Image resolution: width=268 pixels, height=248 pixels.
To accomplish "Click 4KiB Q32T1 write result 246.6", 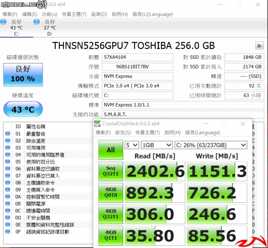I will point(217,214).
